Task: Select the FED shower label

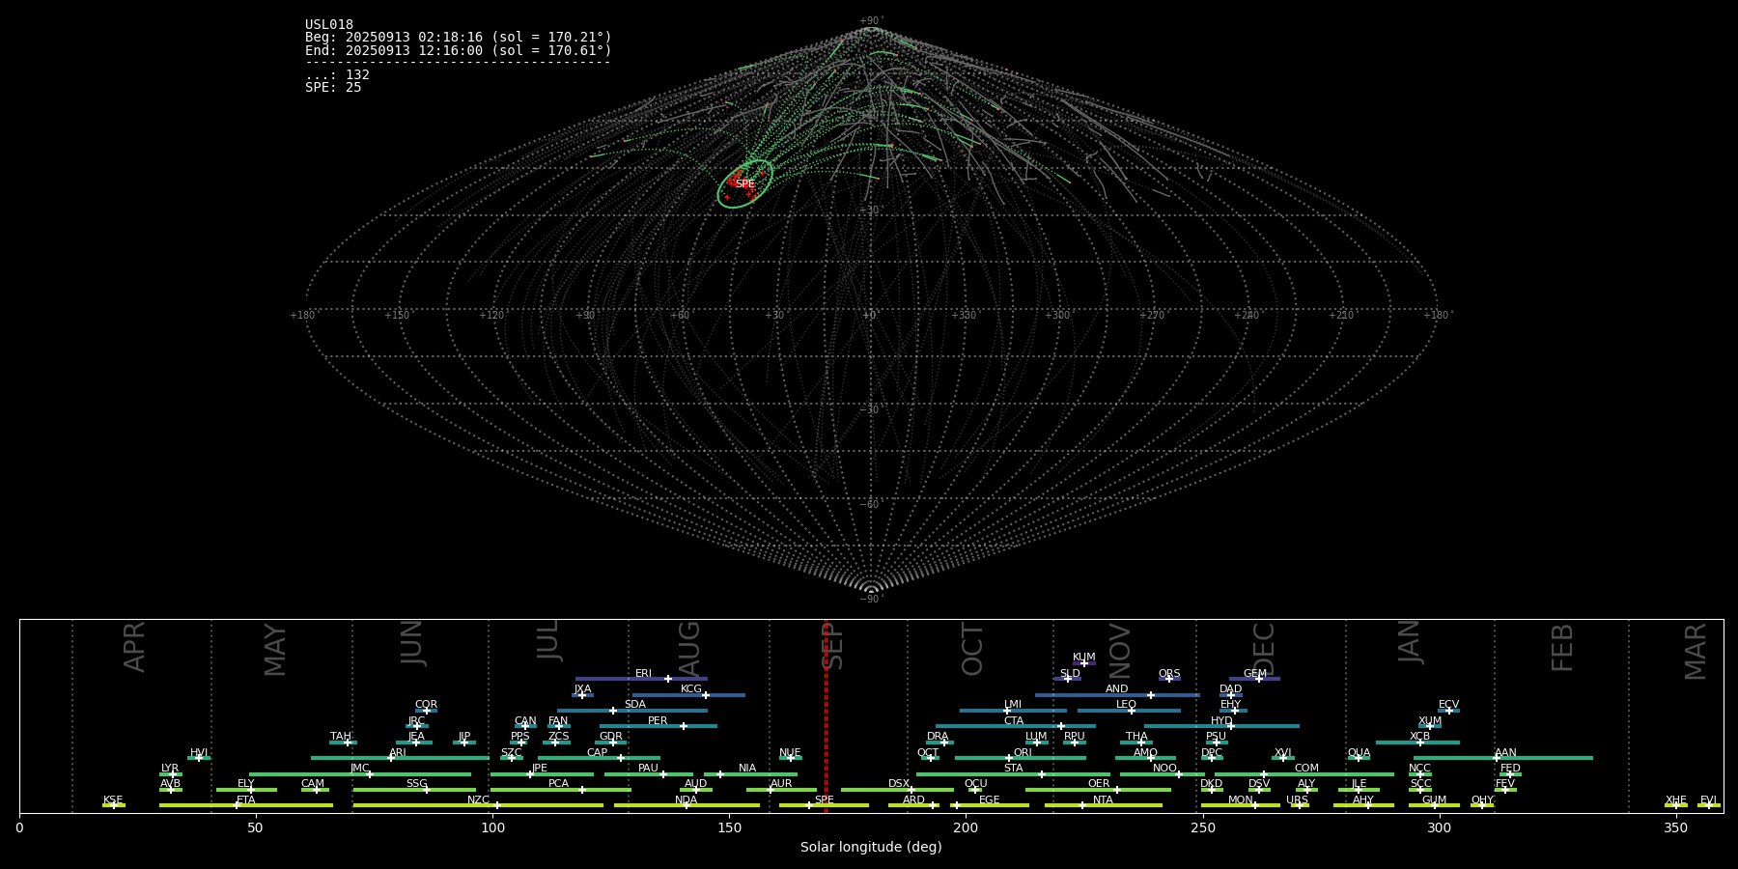Action: [1510, 769]
